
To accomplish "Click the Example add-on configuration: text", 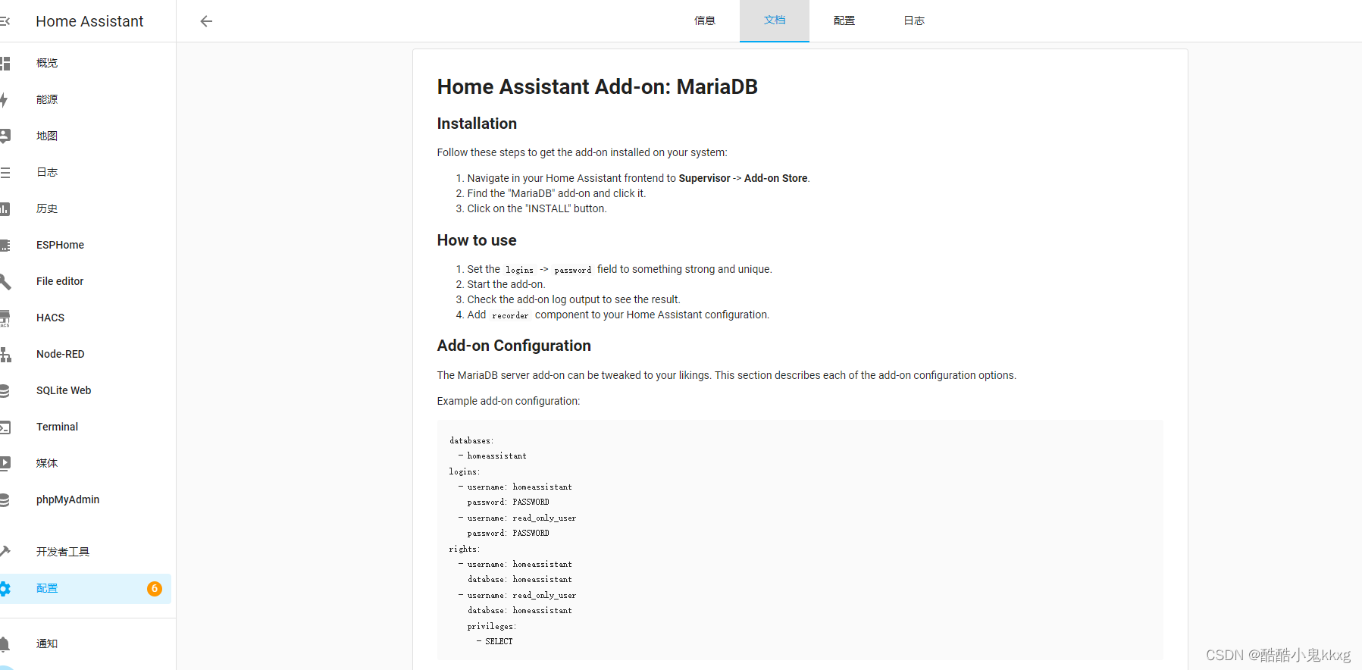I will (x=509, y=401).
